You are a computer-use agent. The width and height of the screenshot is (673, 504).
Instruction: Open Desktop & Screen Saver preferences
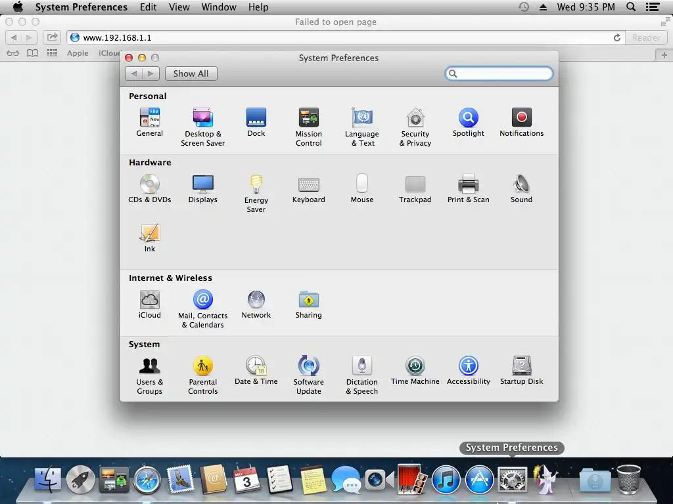202,127
